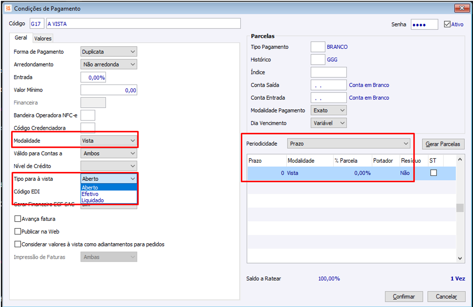This screenshot has height=307, width=473.
Task: Choose Liquidado in the dropdown list
Action: [x=109, y=200]
